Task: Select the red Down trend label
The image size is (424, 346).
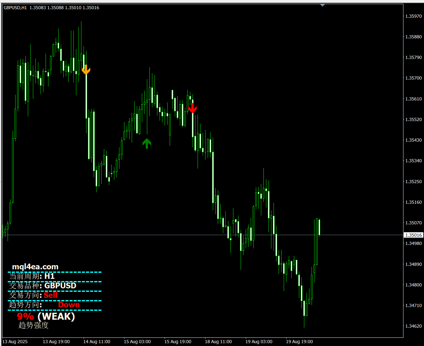Action: 69,305
